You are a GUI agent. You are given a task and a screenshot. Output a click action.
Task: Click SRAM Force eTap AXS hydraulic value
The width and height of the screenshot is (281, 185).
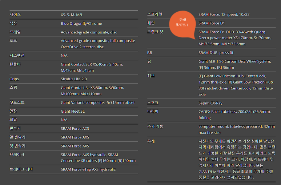[x=88, y=169]
